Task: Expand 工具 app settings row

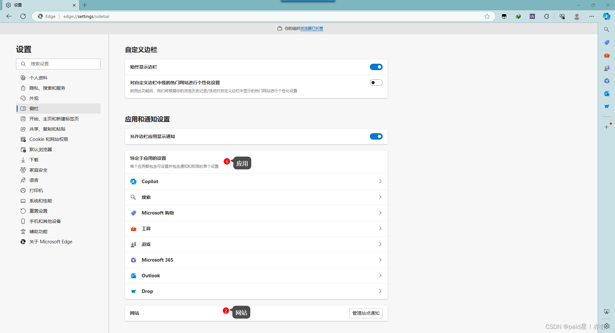Action: 256,229
